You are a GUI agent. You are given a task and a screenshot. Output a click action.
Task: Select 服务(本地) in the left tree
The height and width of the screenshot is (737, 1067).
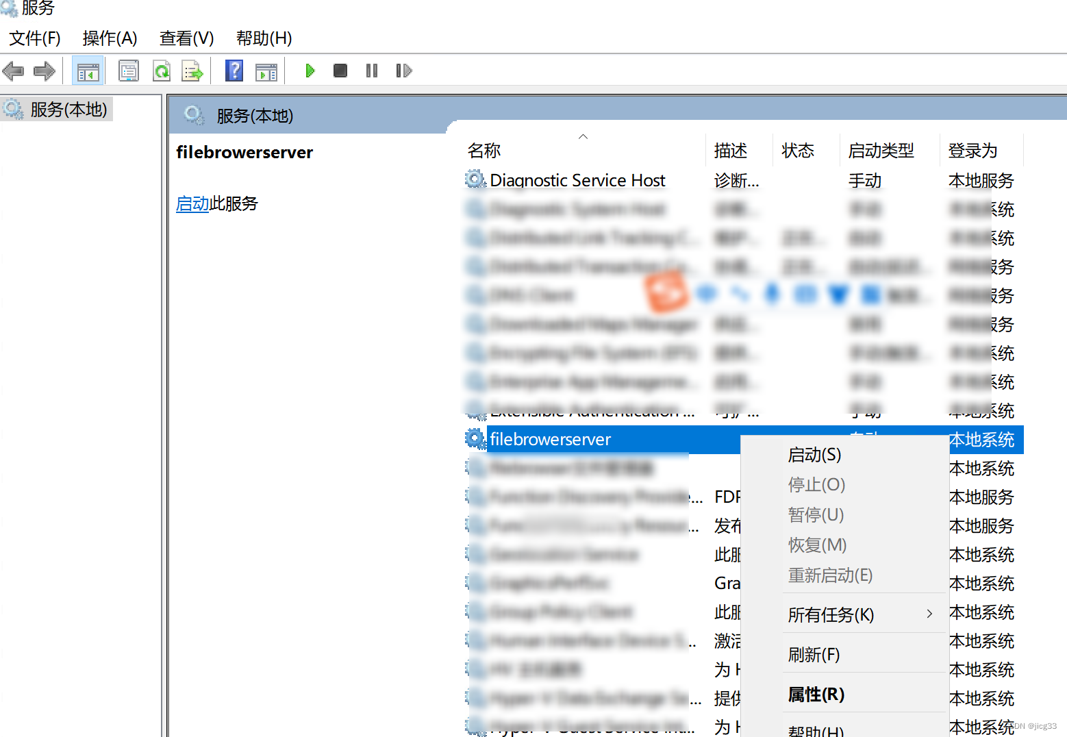(x=65, y=109)
